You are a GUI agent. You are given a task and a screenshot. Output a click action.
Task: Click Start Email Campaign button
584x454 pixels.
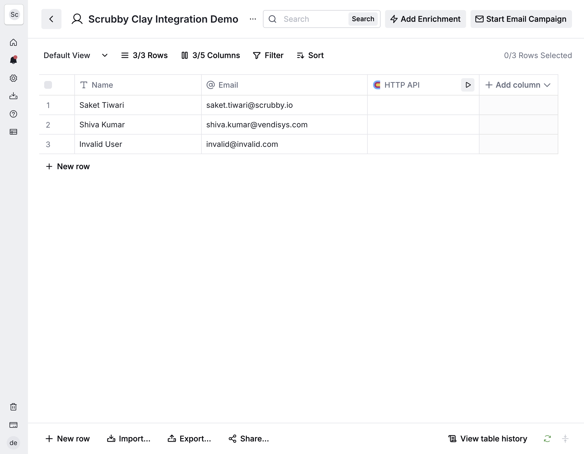point(521,19)
